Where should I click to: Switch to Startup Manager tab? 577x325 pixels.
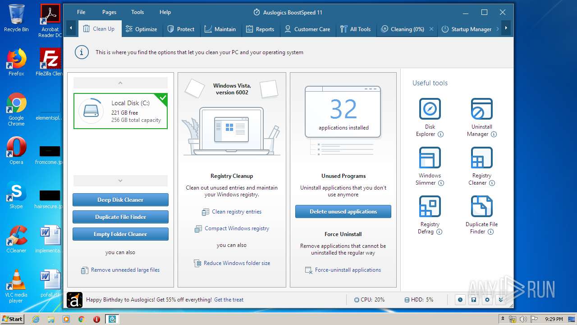point(467,29)
